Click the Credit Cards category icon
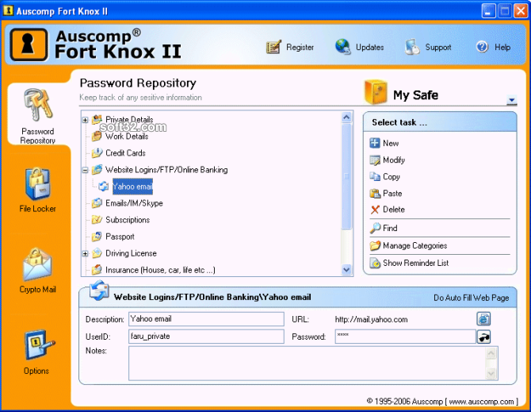This screenshot has height=412, width=531. pyautogui.click(x=97, y=152)
